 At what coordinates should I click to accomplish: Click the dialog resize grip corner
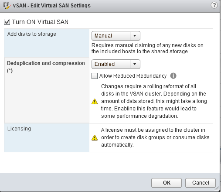217,189
